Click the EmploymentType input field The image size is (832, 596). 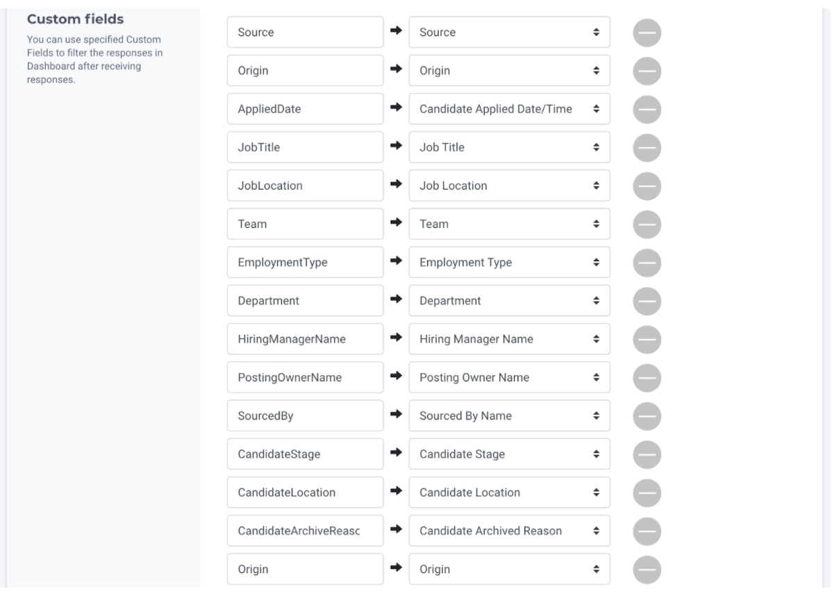tap(305, 262)
